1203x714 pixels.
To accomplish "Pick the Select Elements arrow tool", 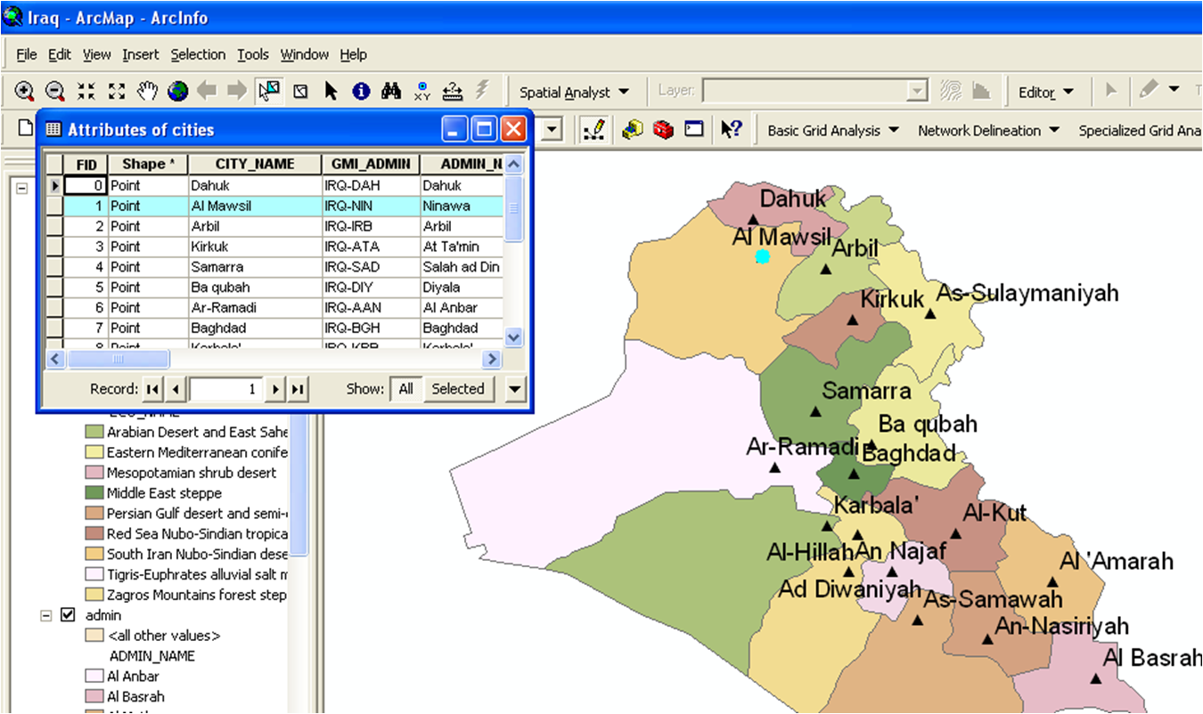I will pos(331,91).
